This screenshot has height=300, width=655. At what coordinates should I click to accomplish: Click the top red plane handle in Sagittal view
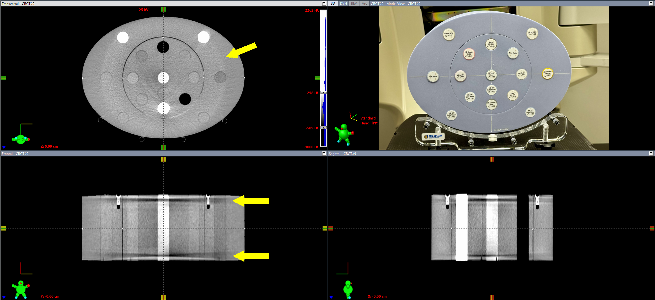[492, 159]
